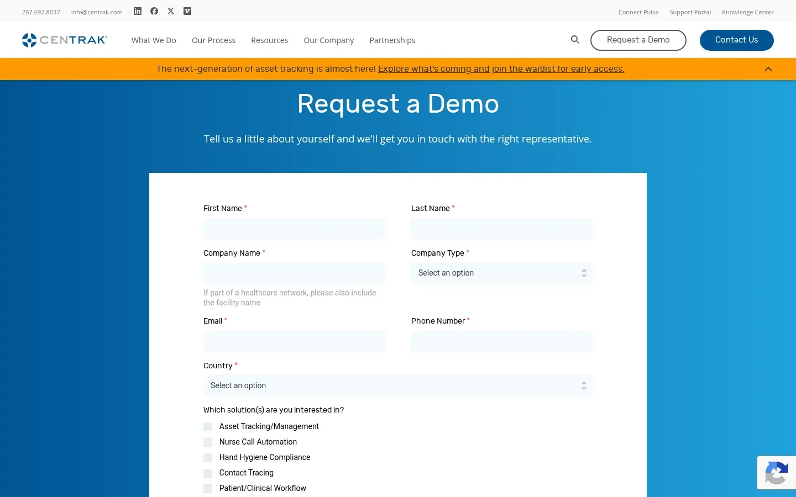Open the Facebook social icon
This screenshot has height=497, width=796.
pos(154,11)
